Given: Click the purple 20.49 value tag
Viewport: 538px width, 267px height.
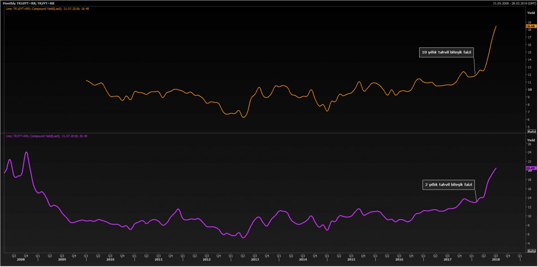Looking at the screenshot, I should pyautogui.click(x=530, y=168).
